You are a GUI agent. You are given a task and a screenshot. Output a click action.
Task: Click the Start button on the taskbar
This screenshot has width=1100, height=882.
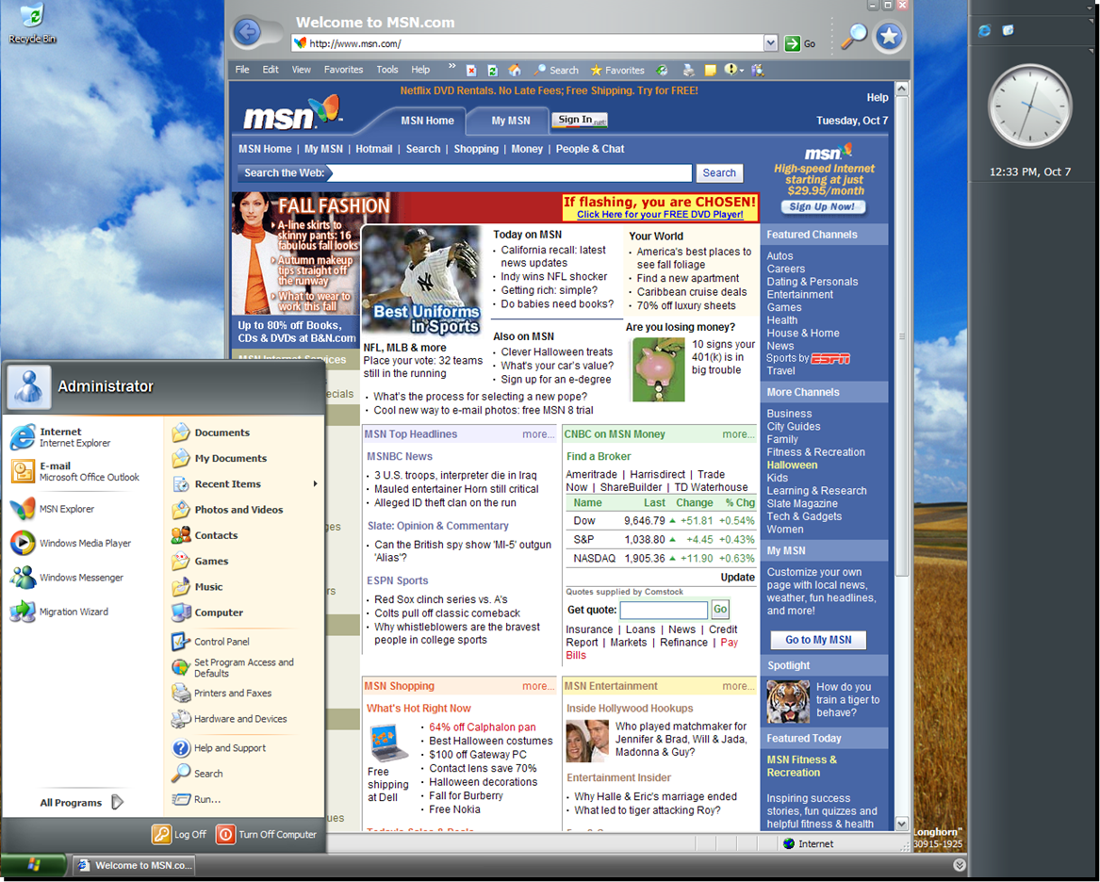point(33,865)
